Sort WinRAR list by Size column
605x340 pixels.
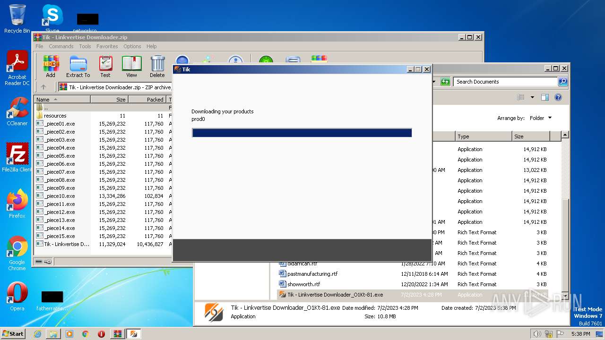click(109, 100)
